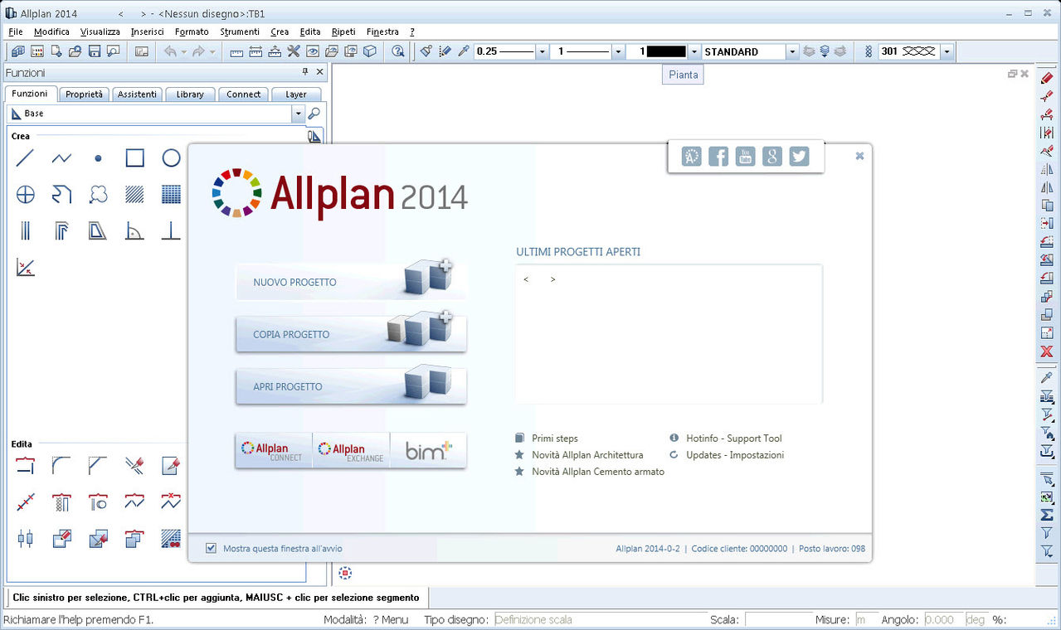The width and height of the screenshot is (1061, 630).
Task: Click the Fillet corner tool in Edita
Action: click(61, 465)
